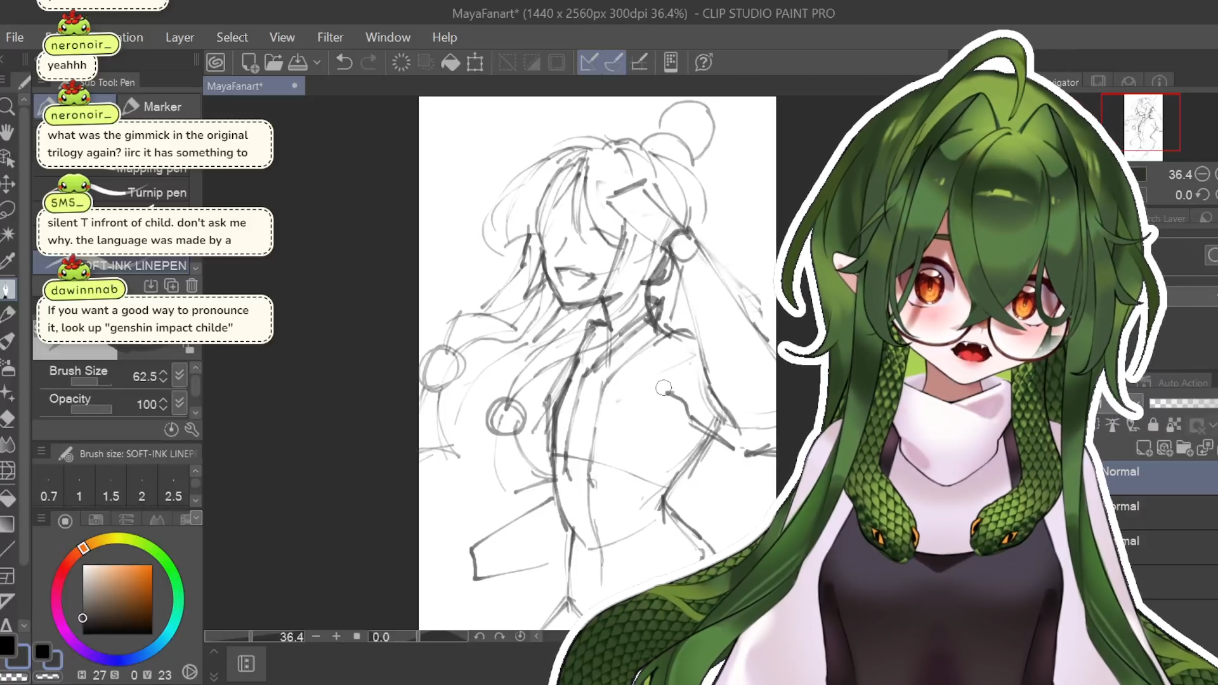Toggle Snap to Special Ruler
The width and height of the screenshot is (1218, 685).
pyautogui.click(x=614, y=62)
